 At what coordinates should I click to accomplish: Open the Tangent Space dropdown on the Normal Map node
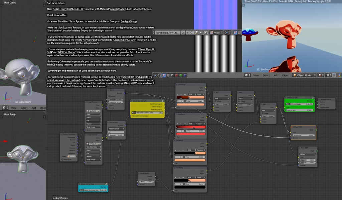tap(116, 129)
